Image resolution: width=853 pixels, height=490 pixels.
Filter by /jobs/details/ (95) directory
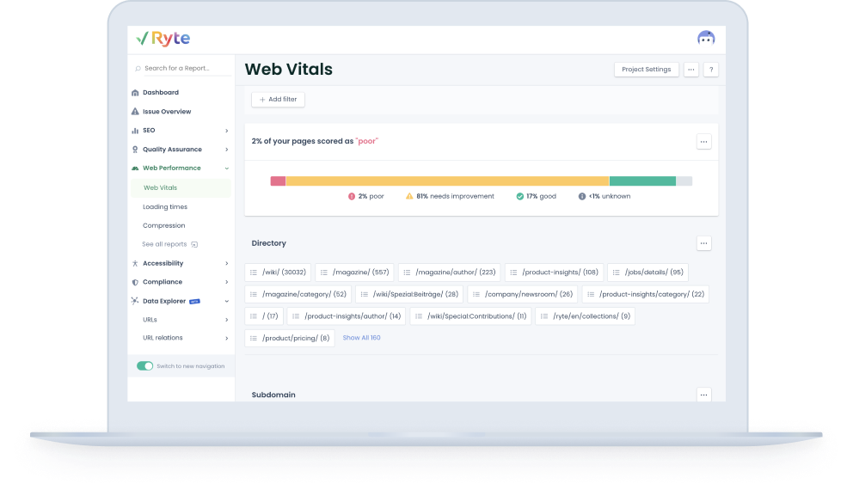(x=647, y=273)
